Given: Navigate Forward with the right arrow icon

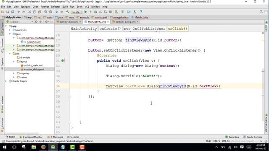Looking at the screenshot, I should [62, 12].
